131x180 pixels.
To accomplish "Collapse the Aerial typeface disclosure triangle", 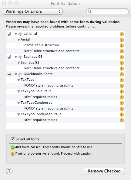I will (x=18, y=40).
